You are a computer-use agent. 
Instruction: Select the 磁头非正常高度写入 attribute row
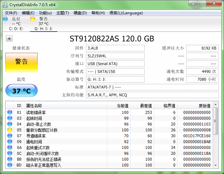point(109,165)
